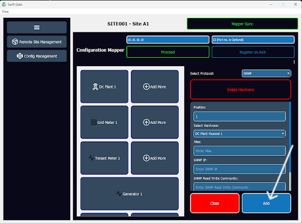Image resolution: width=302 pixels, height=223 pixels.
Task: Click the green Proceed button
Action: [x=168, y=52]
